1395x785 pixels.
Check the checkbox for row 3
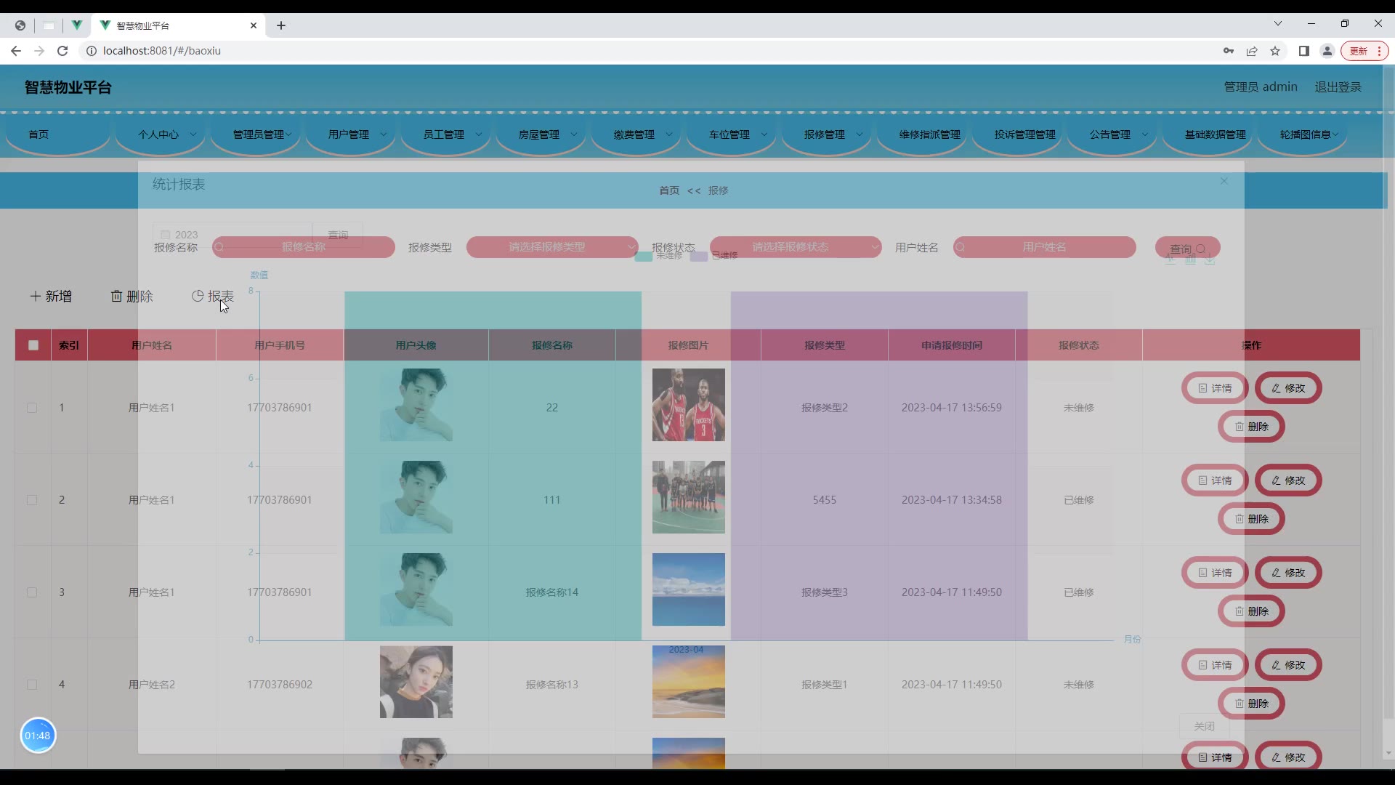pos(32,592)
